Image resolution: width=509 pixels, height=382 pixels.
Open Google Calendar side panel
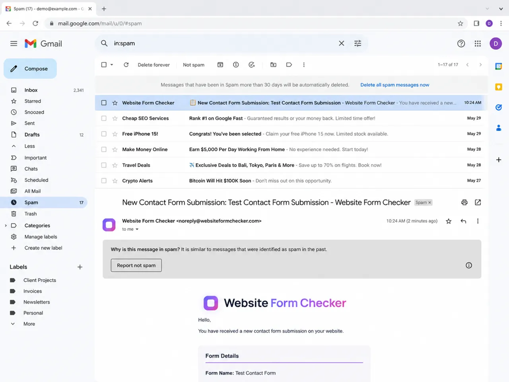(x=498, y=66)
